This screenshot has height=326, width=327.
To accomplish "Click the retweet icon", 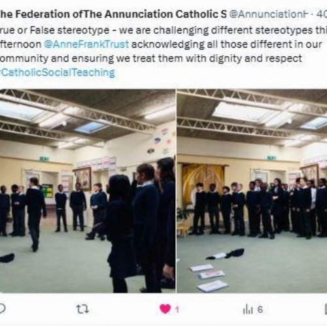I will pyautogui.click(x=82, y=309).
